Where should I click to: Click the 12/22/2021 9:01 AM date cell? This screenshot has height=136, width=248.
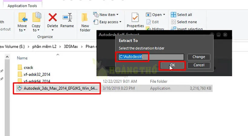pyautogui.click(x=120, y=81)
